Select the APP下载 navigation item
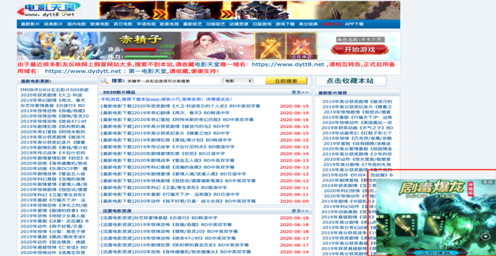The width and height of the screenshot is (496, 256). 355,23
